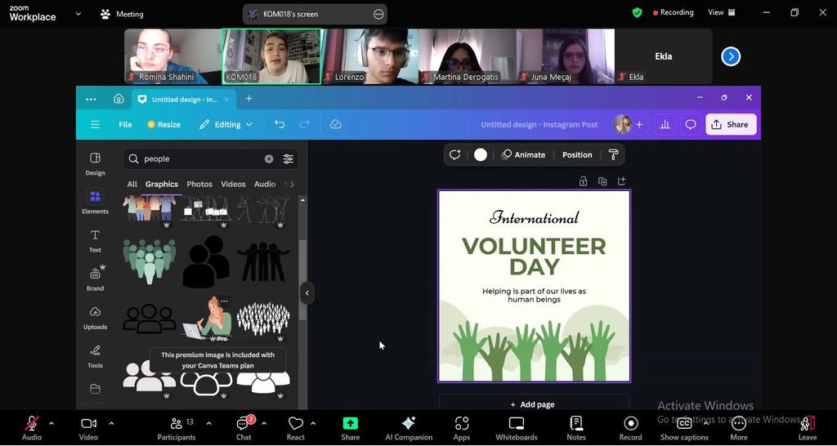Viewport: 837px width, 446px height.
Task: Unmute the Zoom Audio microphone
Action: pyautogui.click(x=32, y=428)
